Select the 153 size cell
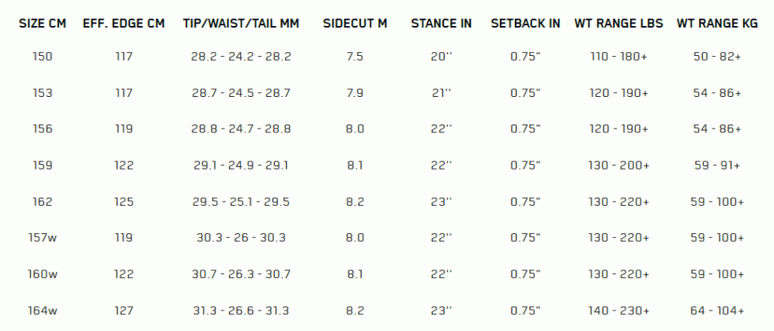 [x=43, y=93]
